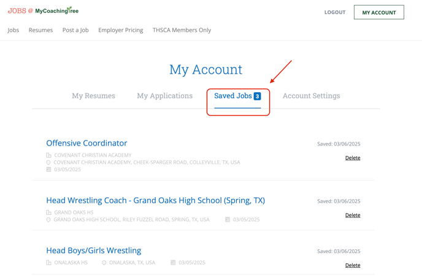The height and width of the screenshot is (280, 422).
Task: Switch to My Resumes tab
Action: click(93, 96)
